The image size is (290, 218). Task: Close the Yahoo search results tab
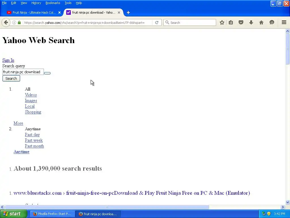pos(119,12)
